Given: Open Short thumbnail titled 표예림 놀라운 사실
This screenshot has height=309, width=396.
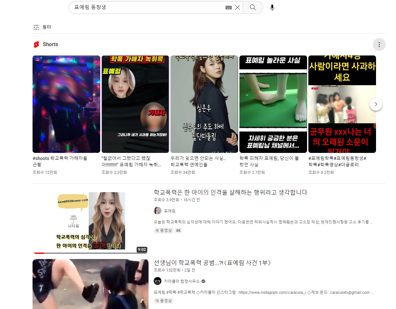Looking at the screenshot, I should coord(273,104).
